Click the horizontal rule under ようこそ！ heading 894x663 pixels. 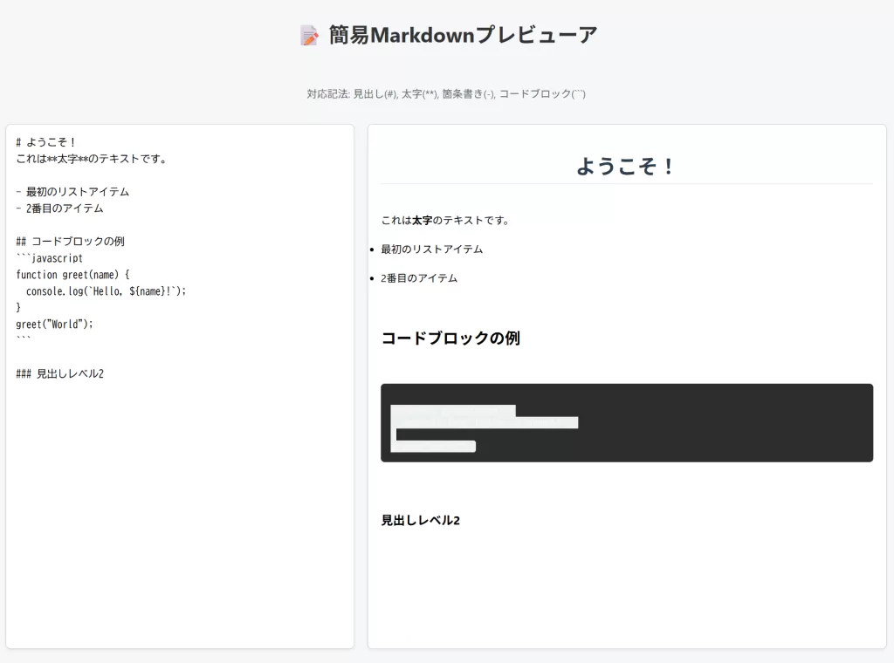coord(626,185)
